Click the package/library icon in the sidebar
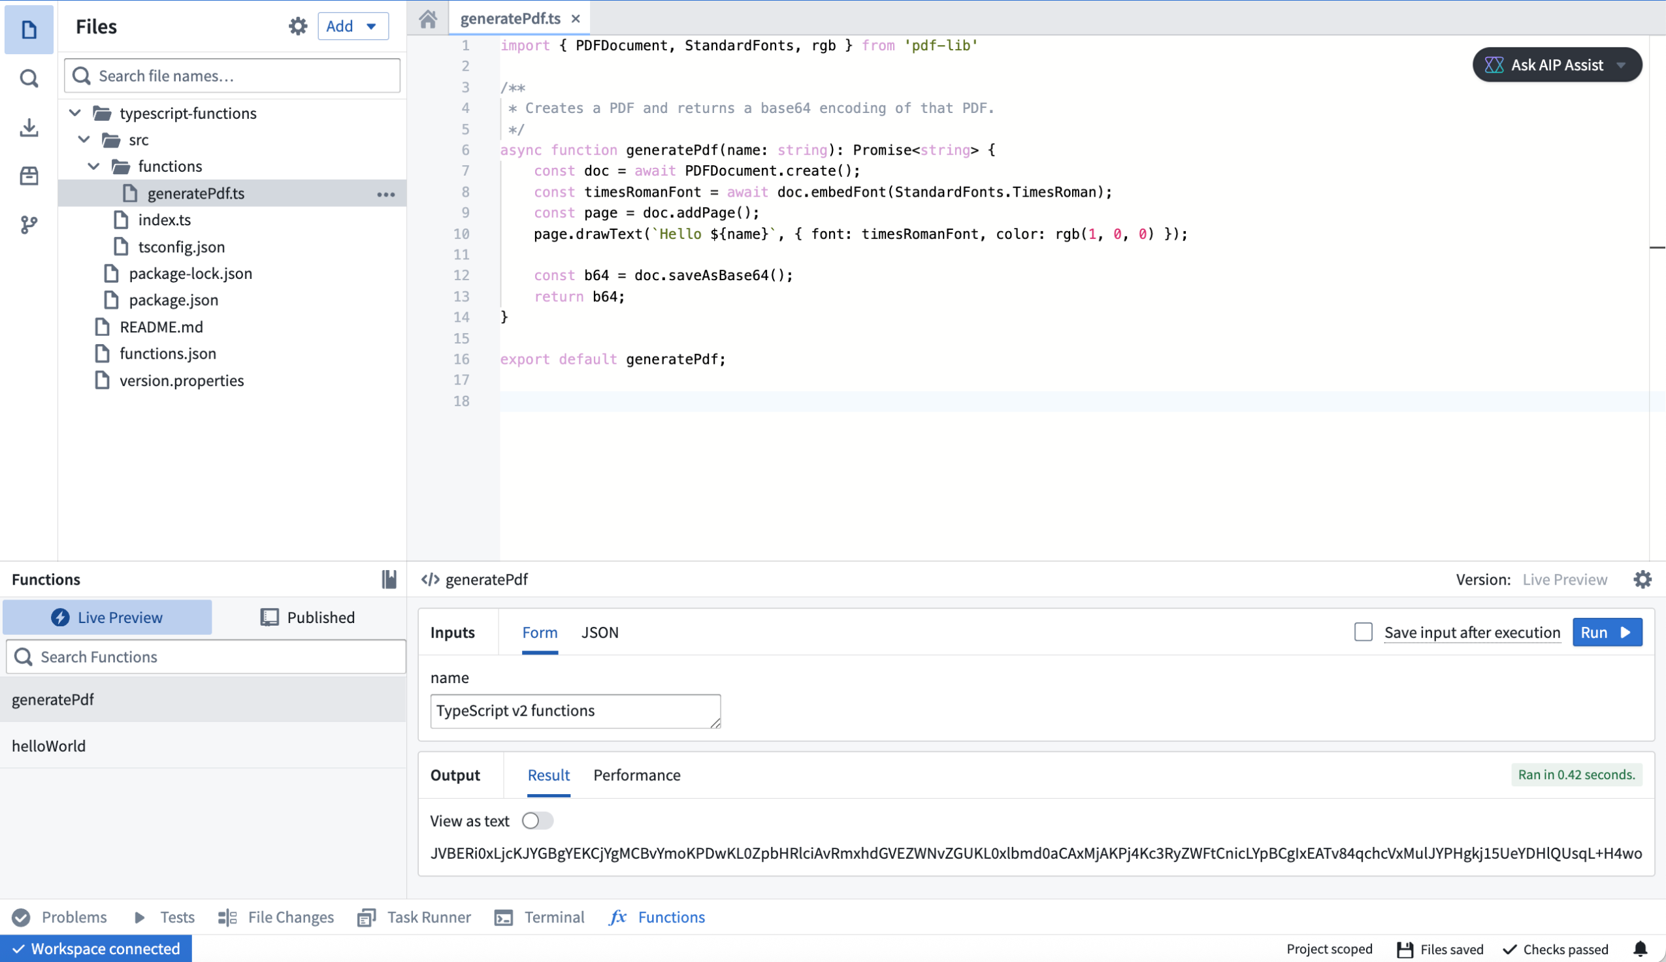Screen dimensions: 1666x962 point(28,176)
